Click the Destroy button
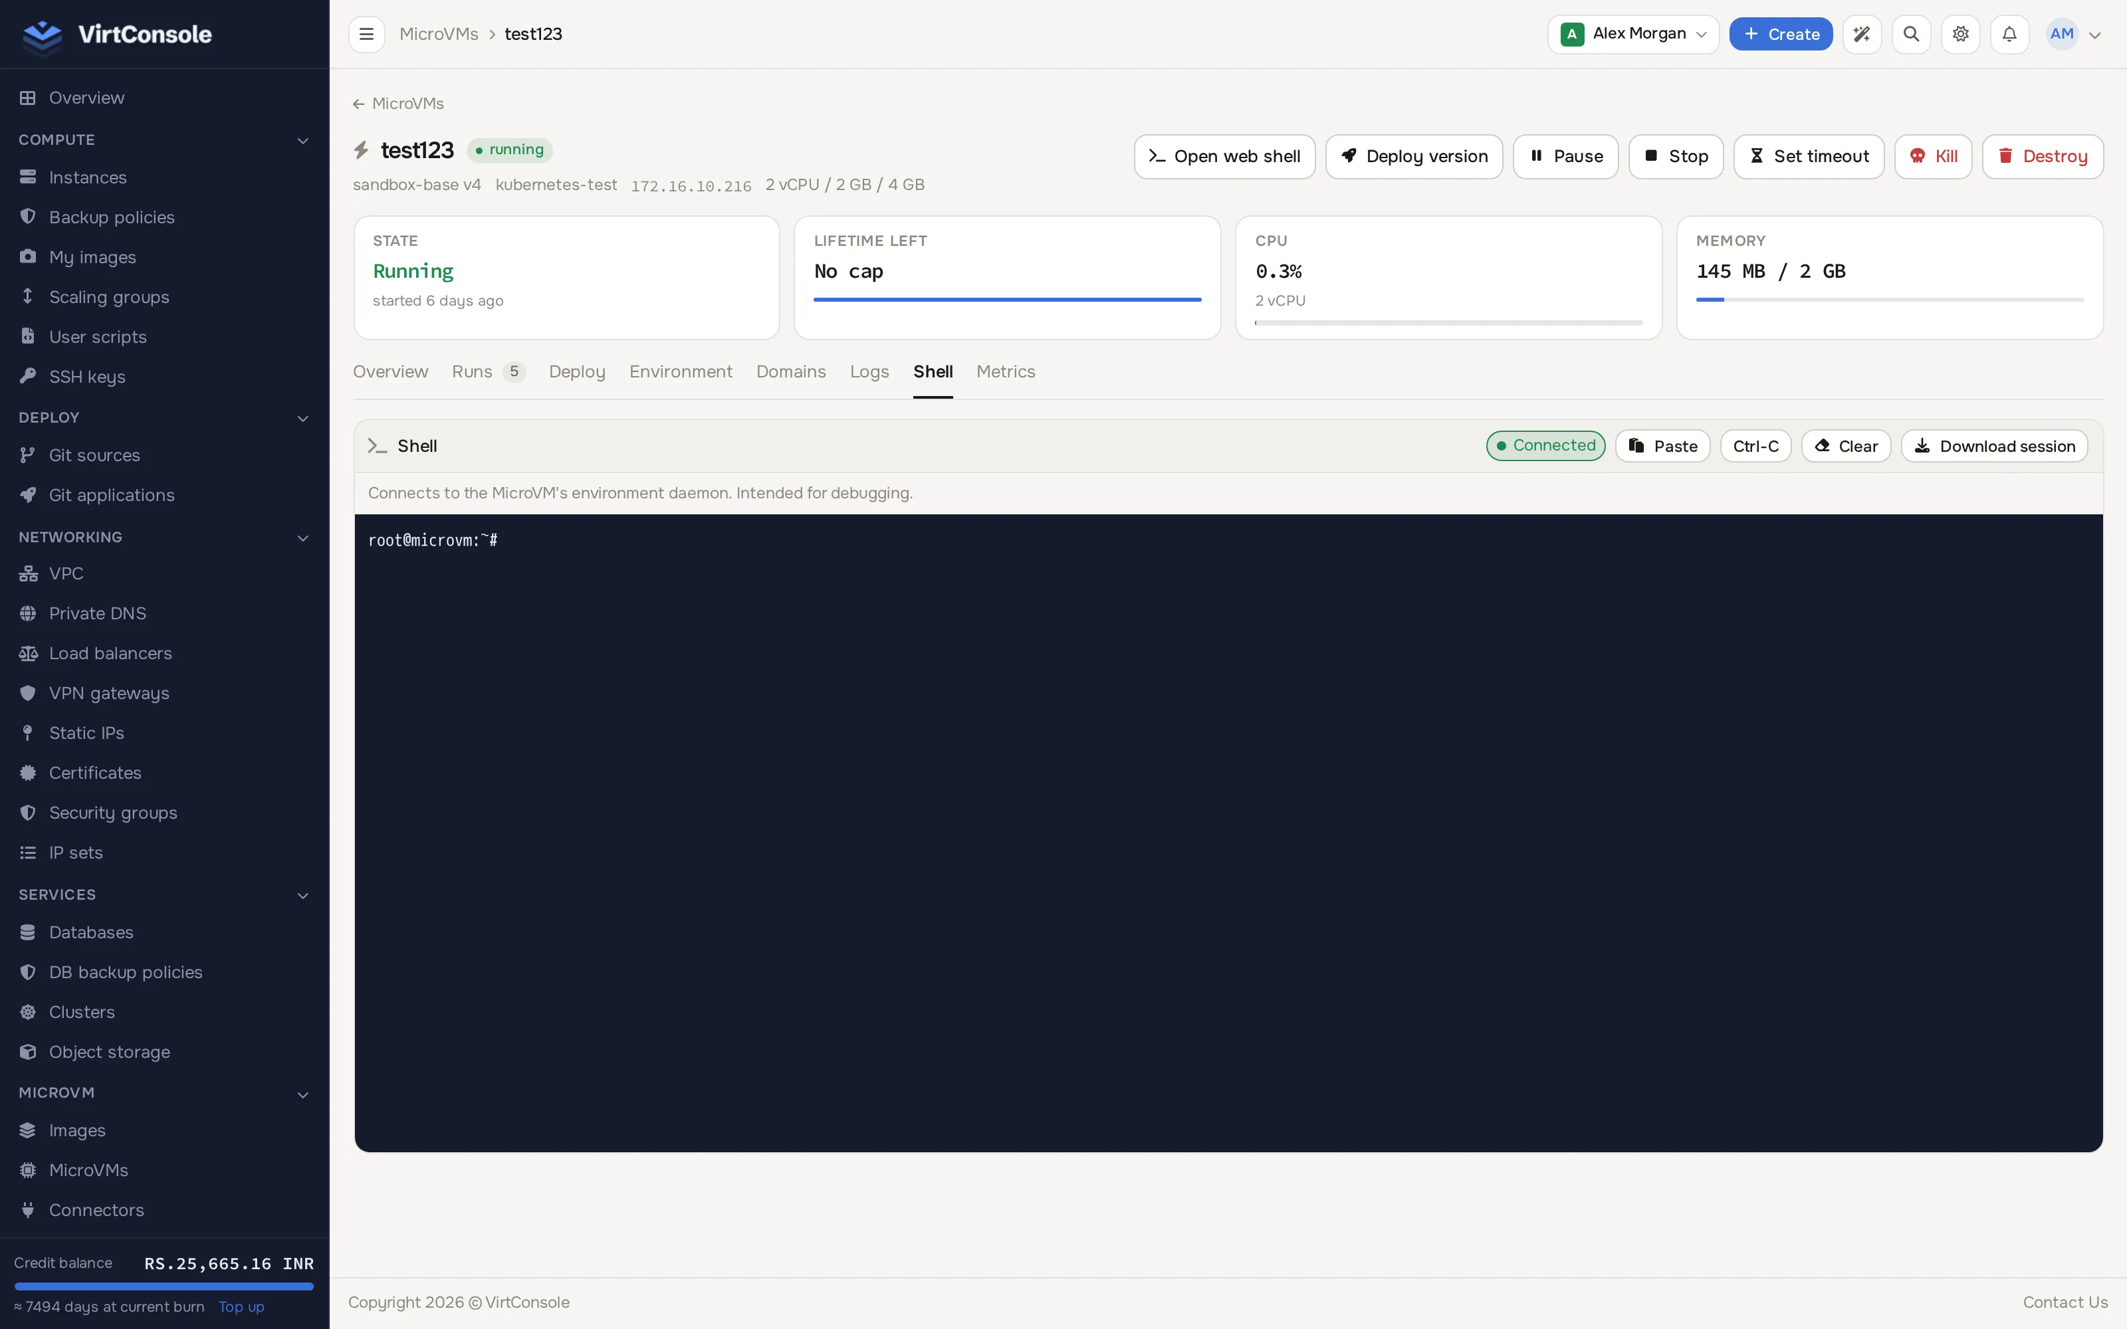This screenshot has width=2127, height=1329. click(x=2043, y=156)
